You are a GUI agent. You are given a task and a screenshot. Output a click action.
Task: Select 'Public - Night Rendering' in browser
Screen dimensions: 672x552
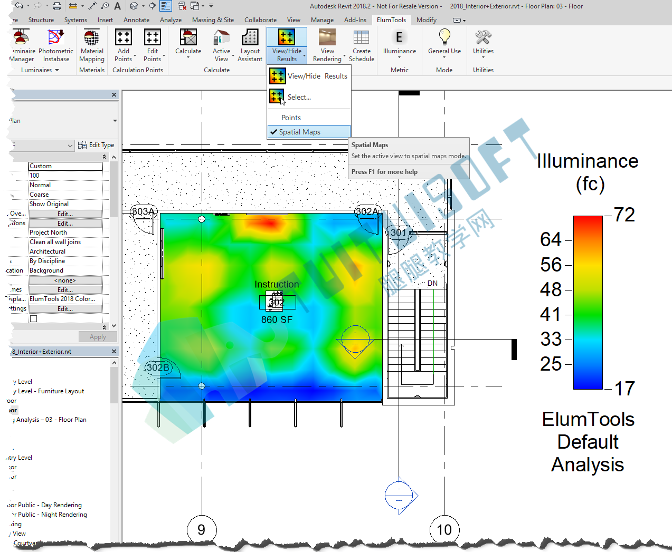[x=52, y=515]
